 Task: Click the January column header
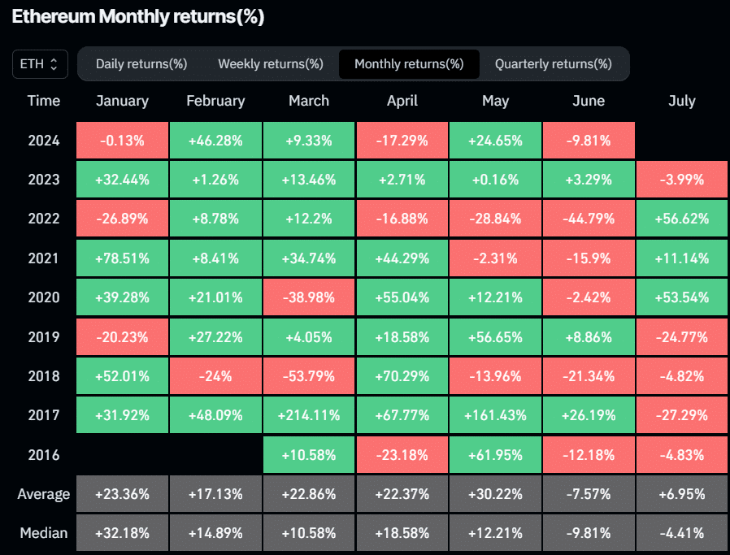click(x=123, y=101)
